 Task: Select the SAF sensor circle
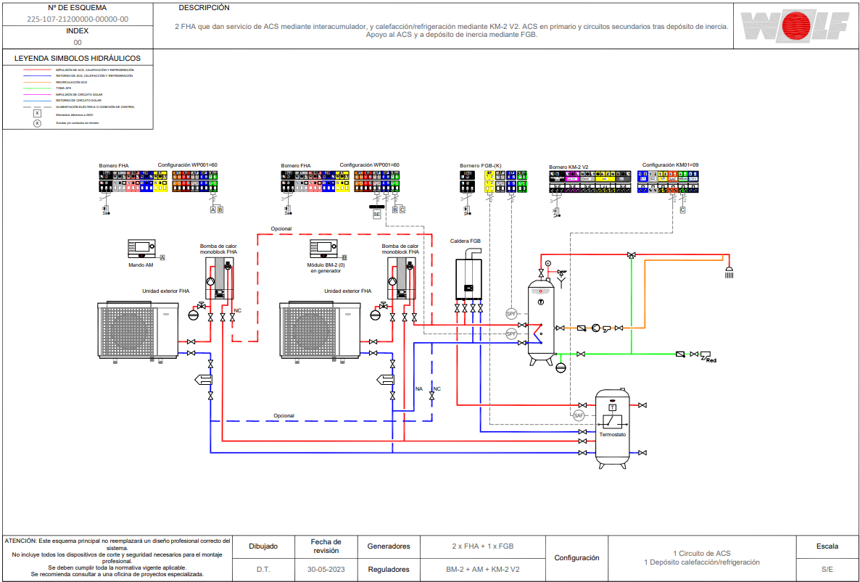[578, 415]
